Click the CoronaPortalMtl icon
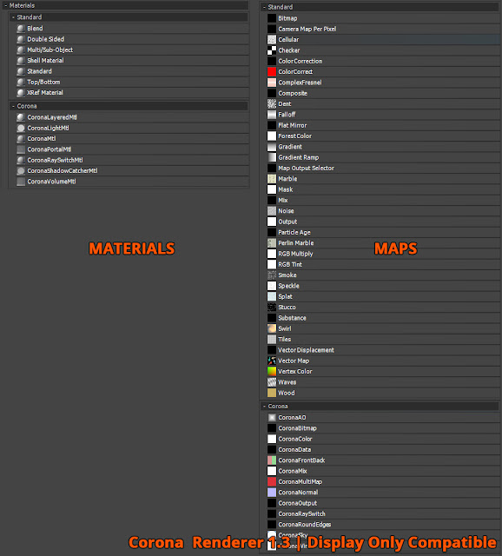Image resolution: width=502 pixels, height=556 pixels. 21,149
